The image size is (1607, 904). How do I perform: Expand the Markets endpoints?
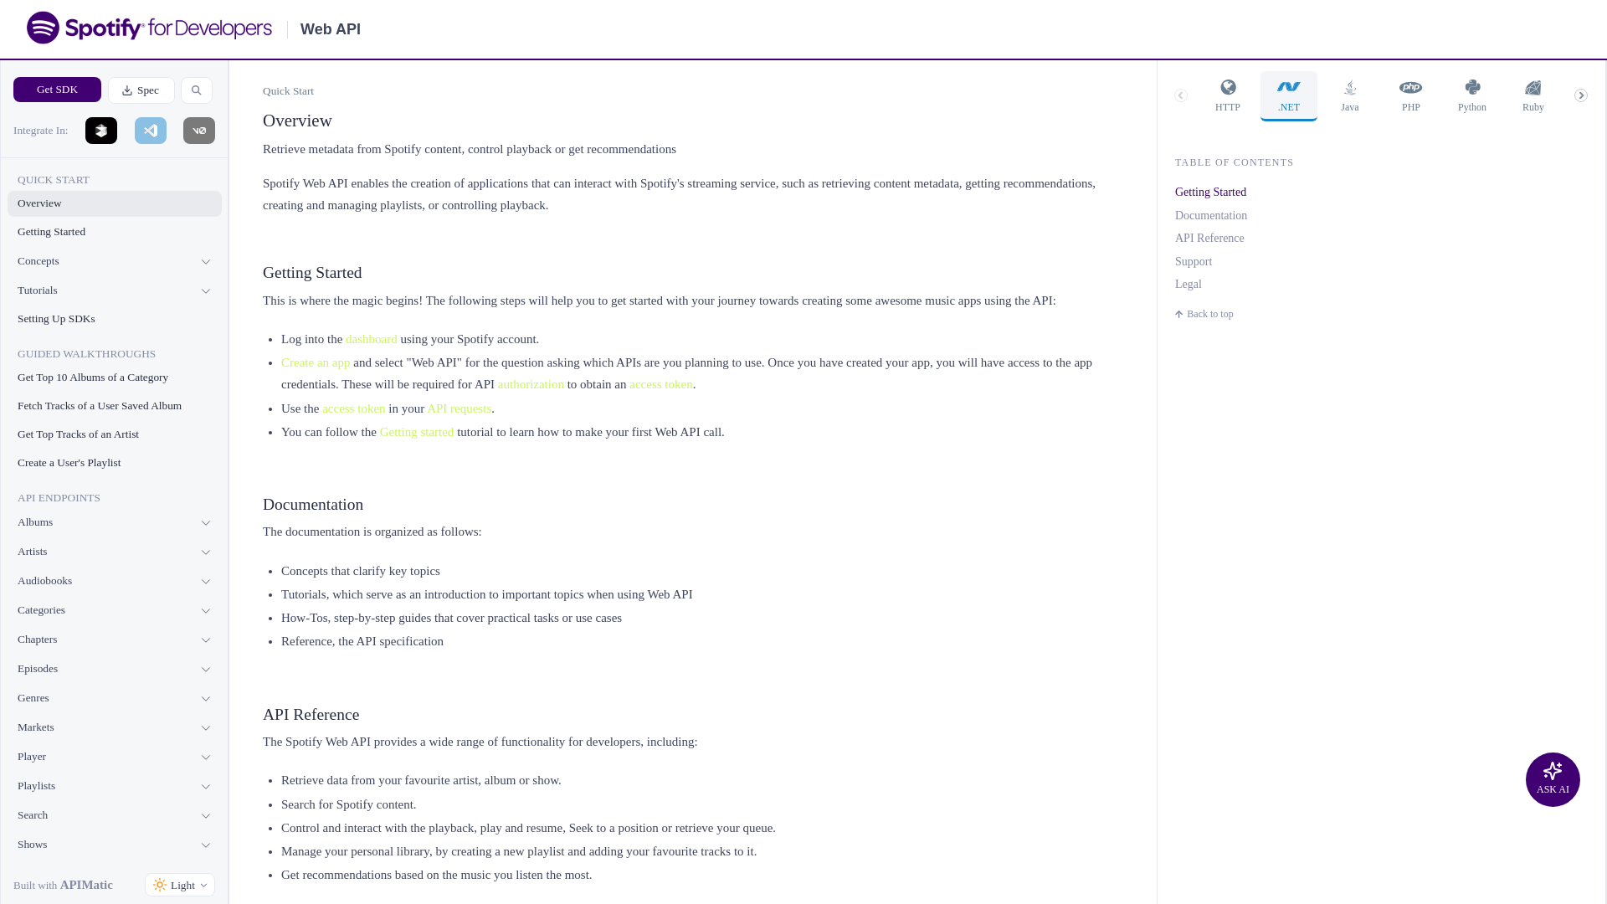click(x=115, y=727)
